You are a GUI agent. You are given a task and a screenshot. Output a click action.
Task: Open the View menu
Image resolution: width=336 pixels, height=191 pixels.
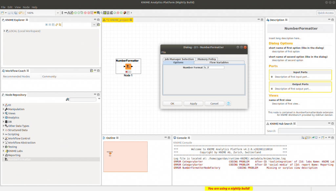coord(18,7)
